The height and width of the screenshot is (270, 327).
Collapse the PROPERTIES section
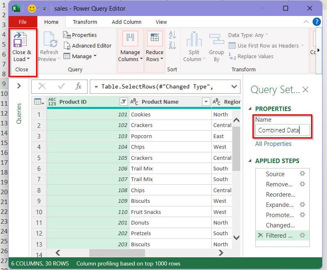250,109
